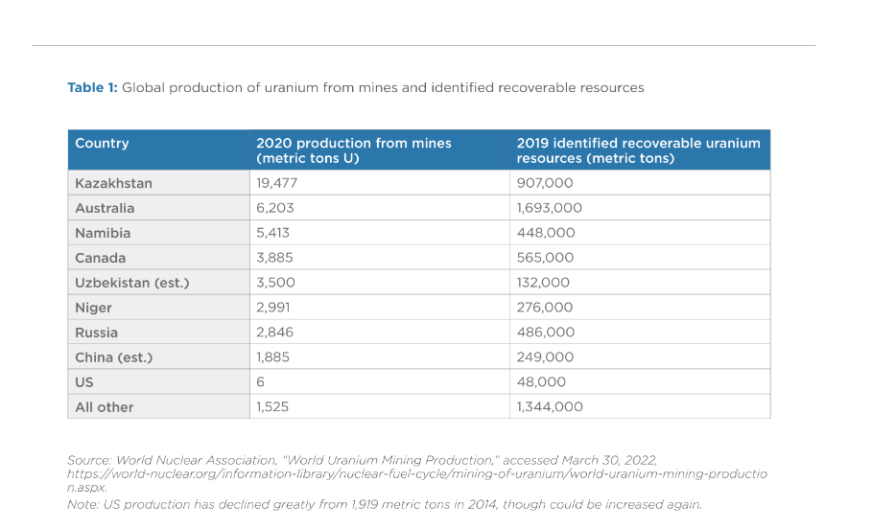Screen dimensions: 895x529
Task: Select the Australia country cell
Action: (x=105, y=208)
